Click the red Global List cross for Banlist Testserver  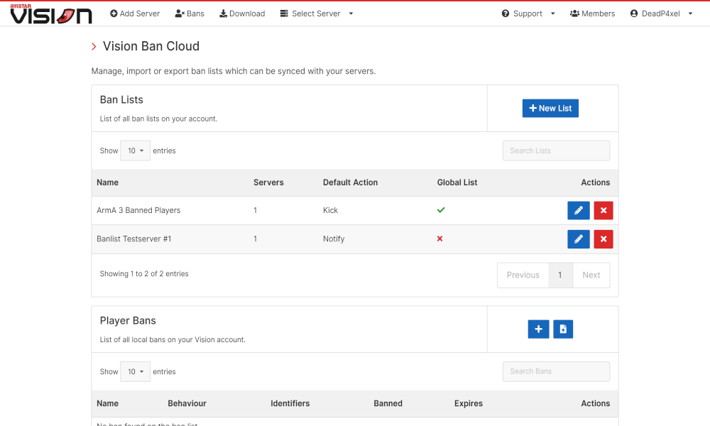(439, 239)
